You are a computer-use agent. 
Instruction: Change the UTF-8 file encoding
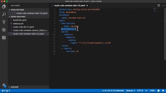(140, 91)
